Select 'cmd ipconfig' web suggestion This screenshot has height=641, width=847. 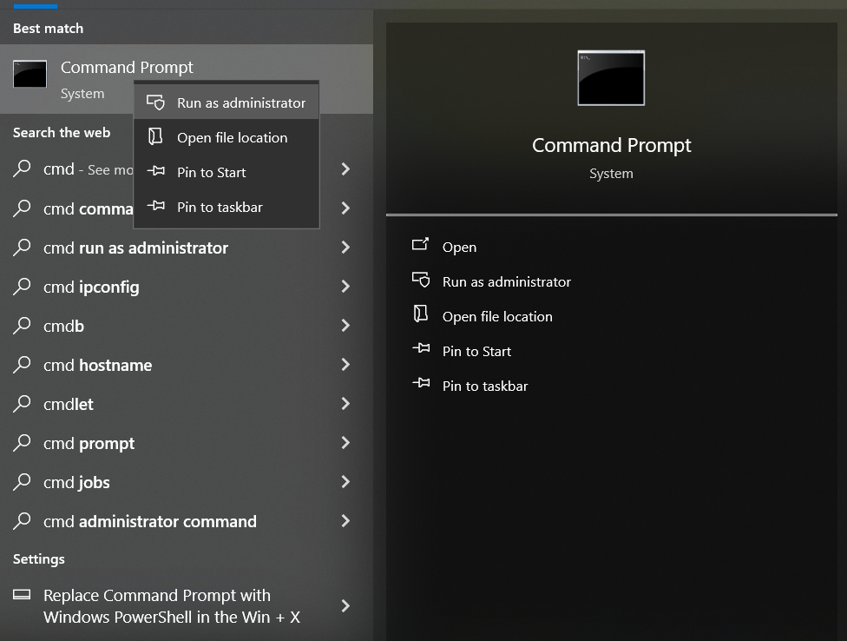point(187,287)
